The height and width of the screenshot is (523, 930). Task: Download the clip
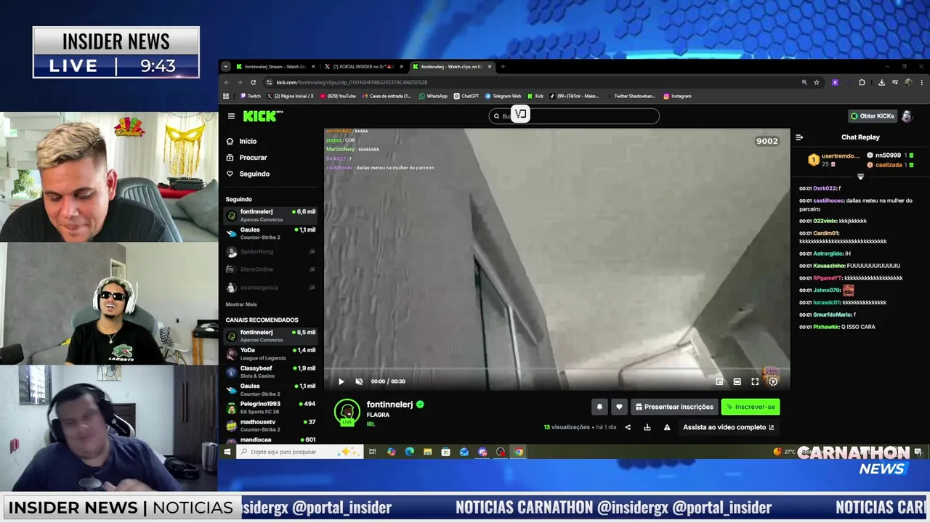click(x=647, y=427)
